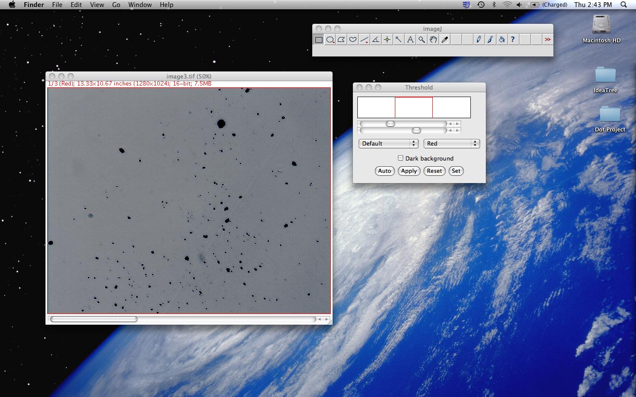
Task: Click the image3.tif channel scrollbar thumb
Action: tap(94, 319)
